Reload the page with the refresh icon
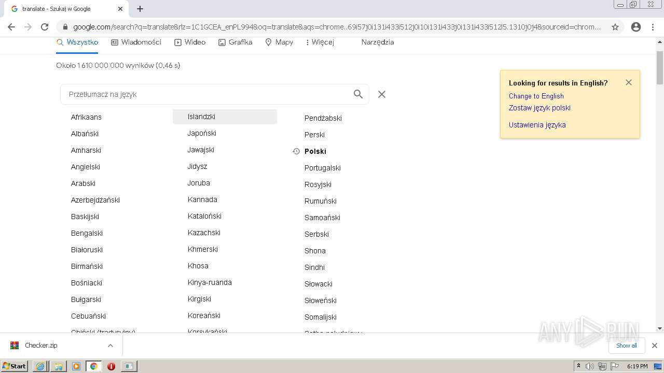Image resolution: width=664 pixels, height=373 pixels. [x=45, y=27]
